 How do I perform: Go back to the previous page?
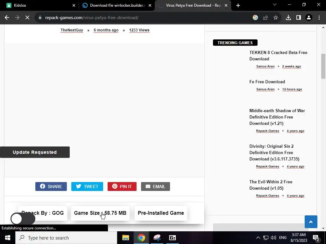click(x=7, y=18)
